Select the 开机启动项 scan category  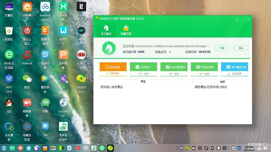click(204, 66)
